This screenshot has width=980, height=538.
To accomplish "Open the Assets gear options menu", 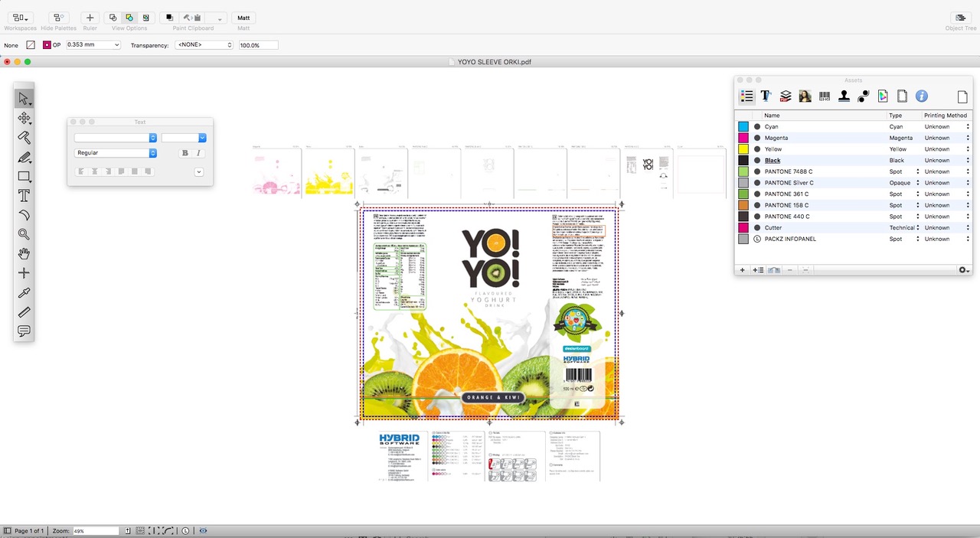I will (964, 270).
